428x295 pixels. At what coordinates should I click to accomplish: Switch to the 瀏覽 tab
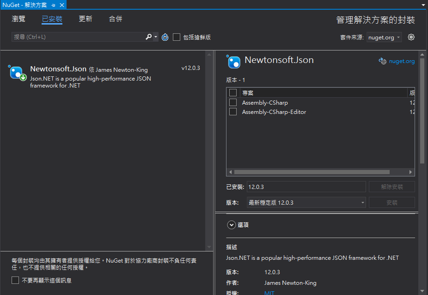pos(18,19)
